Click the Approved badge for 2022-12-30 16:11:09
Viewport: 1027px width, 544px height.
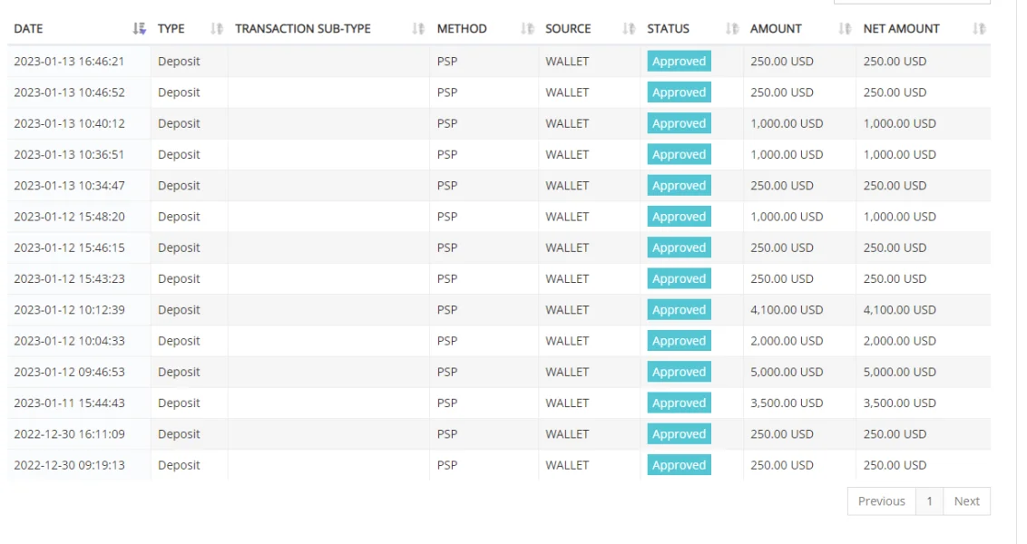pos(679,434)
